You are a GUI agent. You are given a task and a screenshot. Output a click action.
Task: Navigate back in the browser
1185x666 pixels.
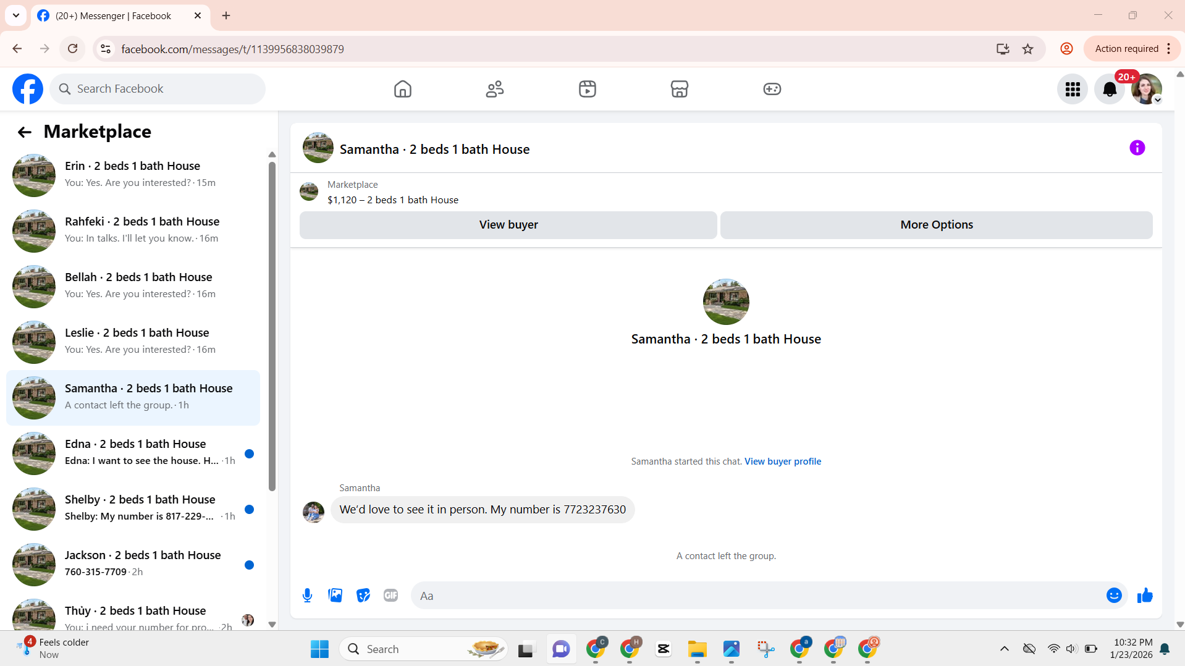pos(17,49)
